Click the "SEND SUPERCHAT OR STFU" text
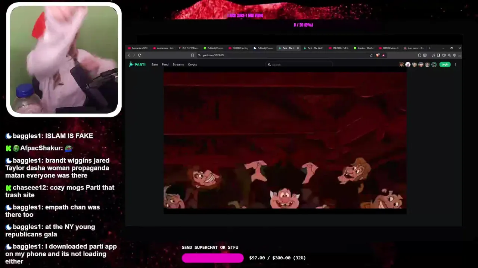 pos(210,248)
